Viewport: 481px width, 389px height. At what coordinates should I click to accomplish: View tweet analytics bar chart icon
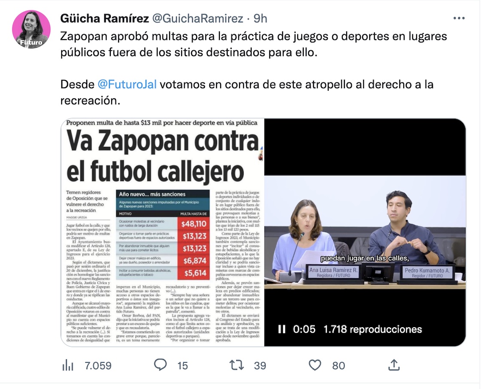pyautogui.click(x=68, y=365)
